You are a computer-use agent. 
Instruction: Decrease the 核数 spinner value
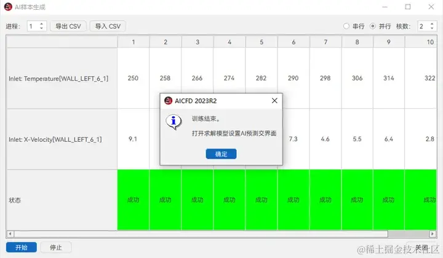pos(432,28)
